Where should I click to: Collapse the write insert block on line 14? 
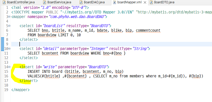(x=9, y=67)
